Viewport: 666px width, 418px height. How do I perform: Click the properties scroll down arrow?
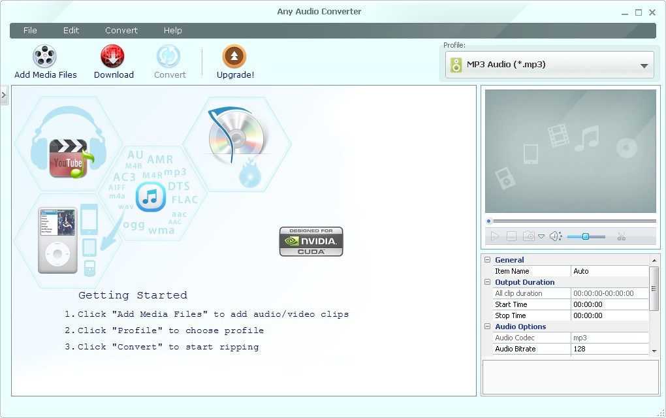click(x=654, y=351)
